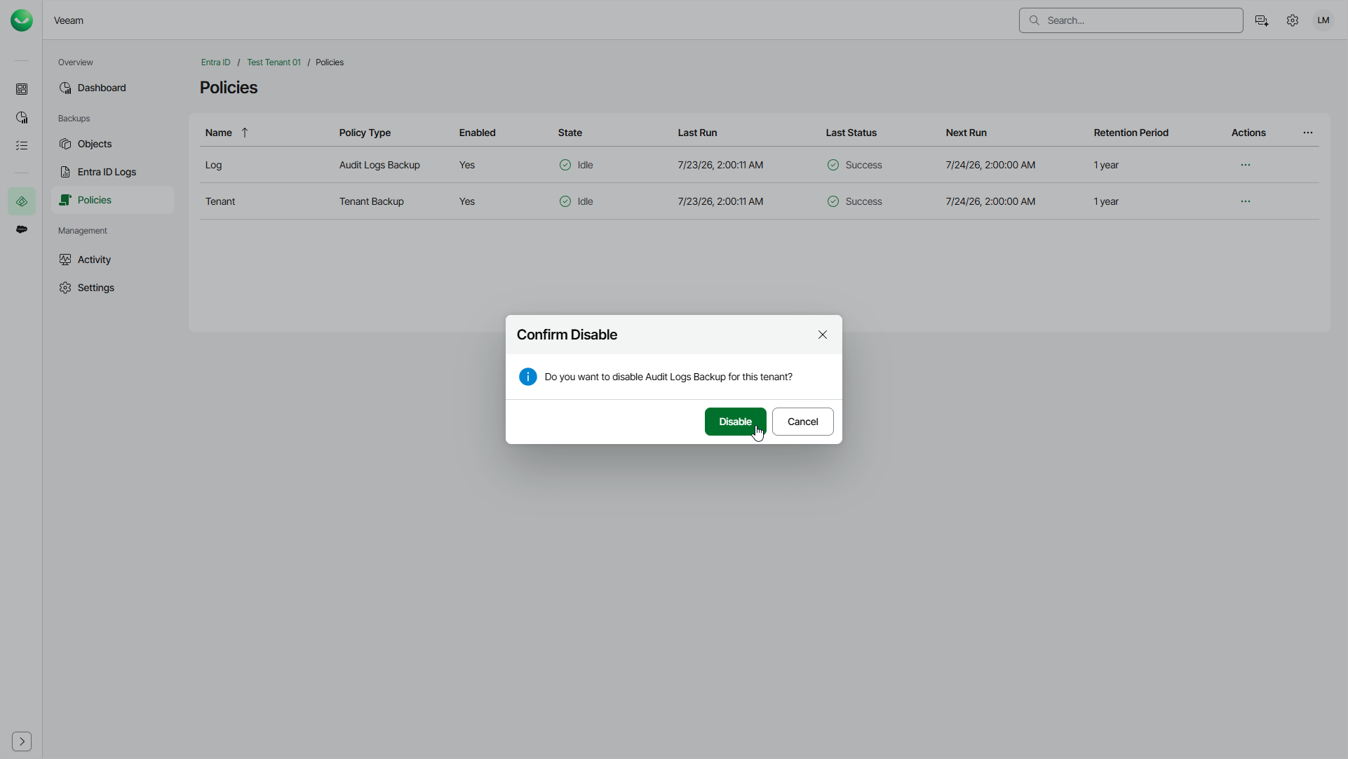Open the Salesforce cloud icon in rail
1348x759 pixels.
click(x=22, y=229)
